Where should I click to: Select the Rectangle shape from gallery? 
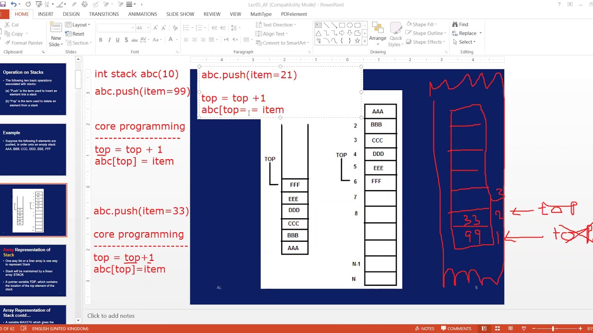(x=342, y=25)
